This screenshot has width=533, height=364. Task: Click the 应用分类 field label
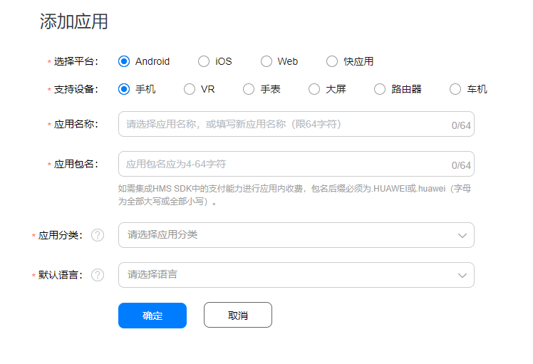[60, 235]
